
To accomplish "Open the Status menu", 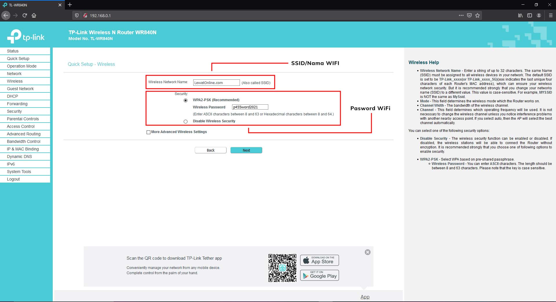I will click(x=25, y=51).
